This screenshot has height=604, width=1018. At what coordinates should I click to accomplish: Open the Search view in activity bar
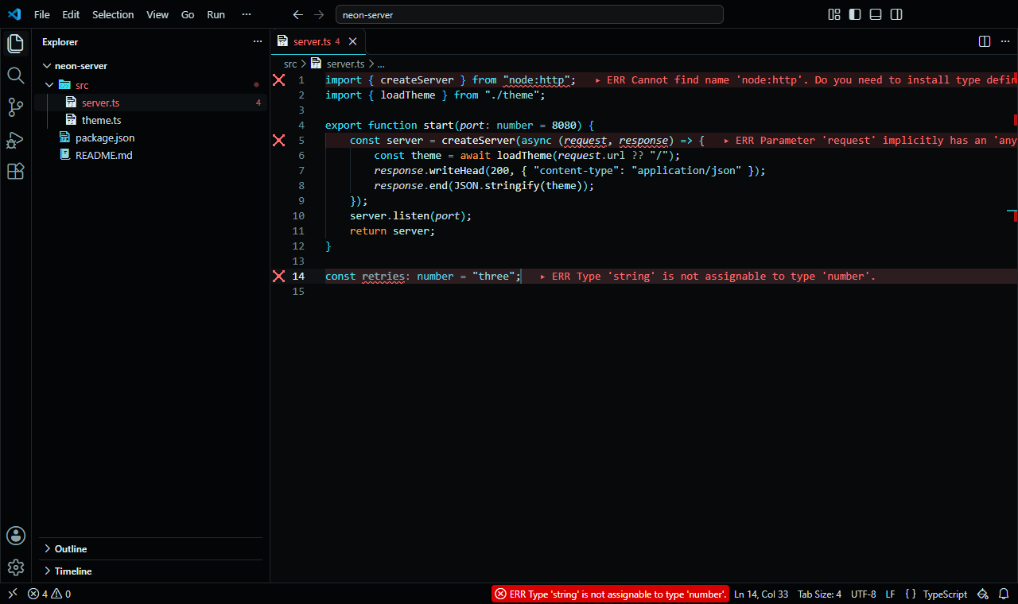click(15, 75)
